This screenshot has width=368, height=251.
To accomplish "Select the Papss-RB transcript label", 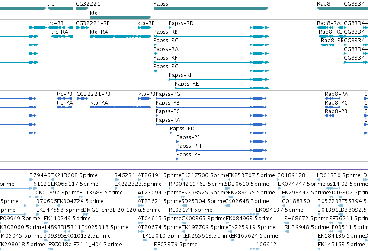I will coord(166,32).
